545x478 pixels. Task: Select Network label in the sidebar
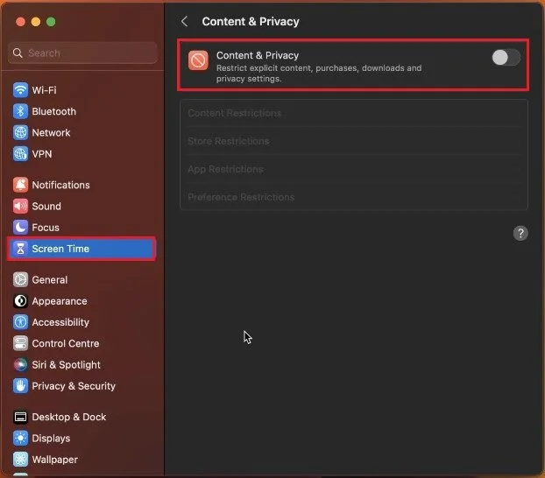tap(51, 132)
